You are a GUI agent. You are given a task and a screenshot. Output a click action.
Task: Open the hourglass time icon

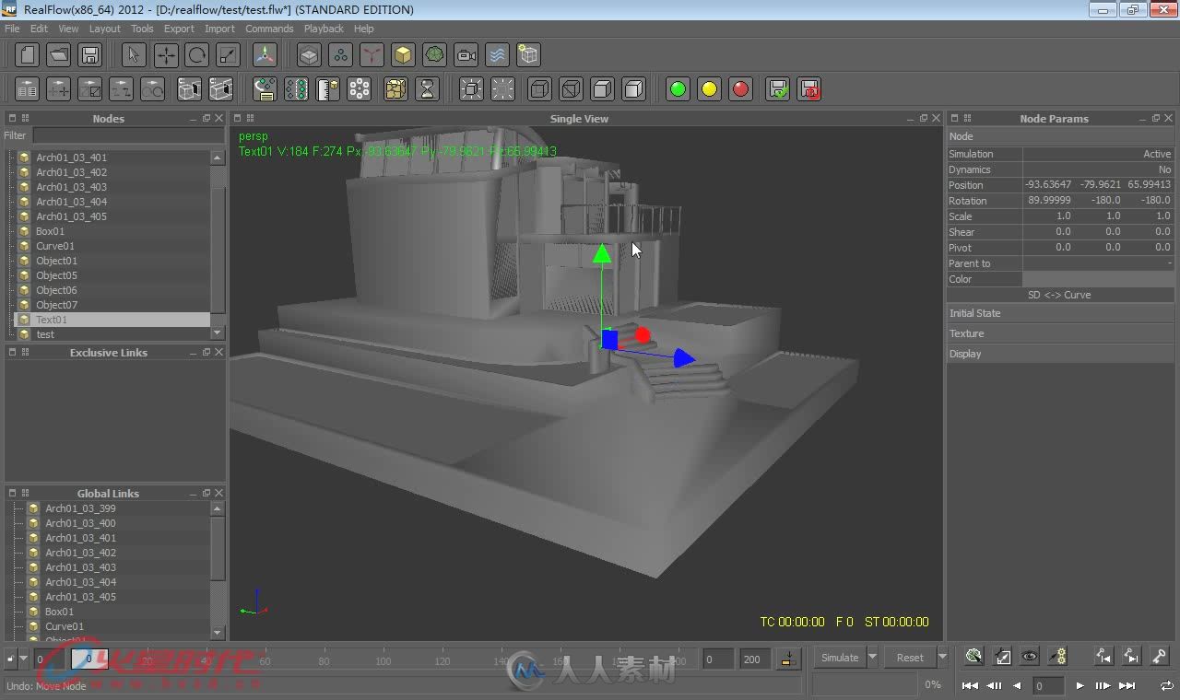(x=428, y=89)
